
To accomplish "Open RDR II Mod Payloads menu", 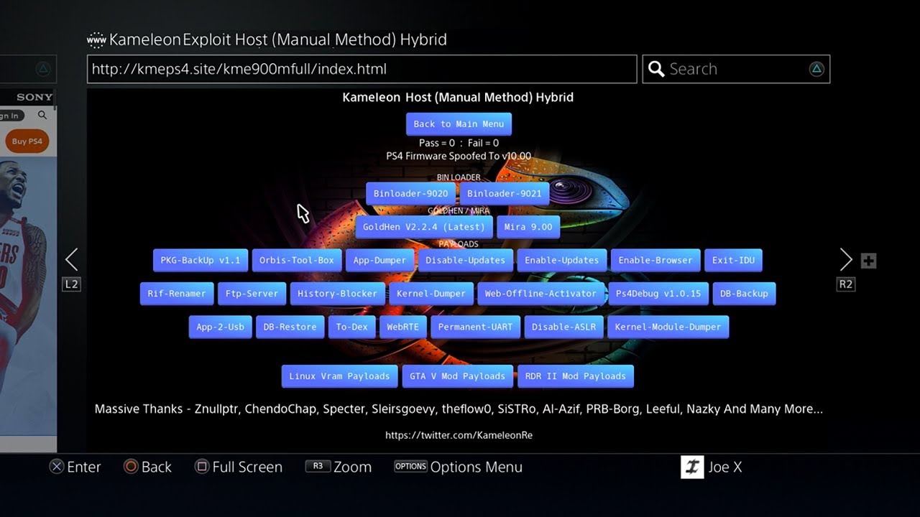I will (575, 376).
